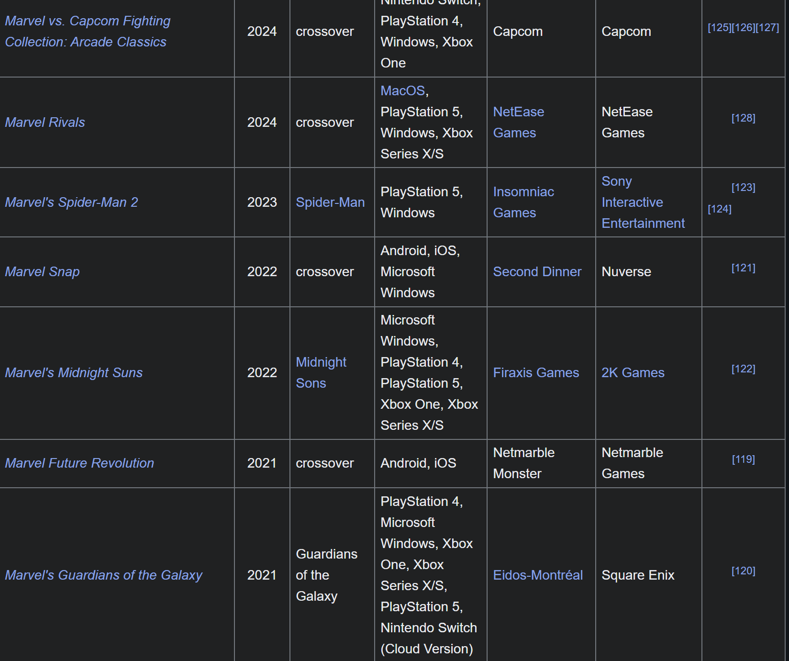Jump to citation [123] for Spider-Man 2
The width and height of the screenshot is (789, 661).
[x=743, y=188]
